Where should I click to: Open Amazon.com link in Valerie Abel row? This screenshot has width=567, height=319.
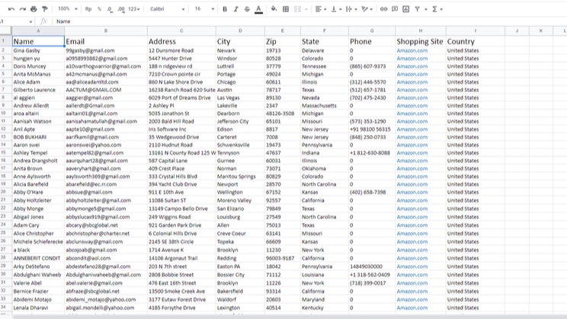412,283
